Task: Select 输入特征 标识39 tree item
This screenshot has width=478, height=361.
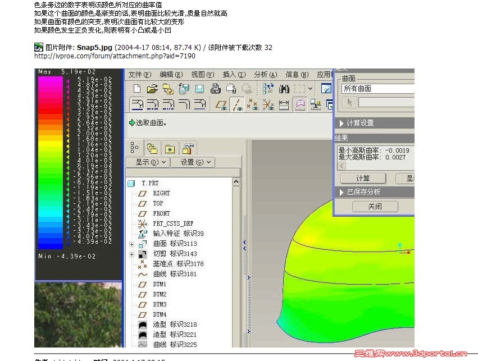Action: (178, 234)
